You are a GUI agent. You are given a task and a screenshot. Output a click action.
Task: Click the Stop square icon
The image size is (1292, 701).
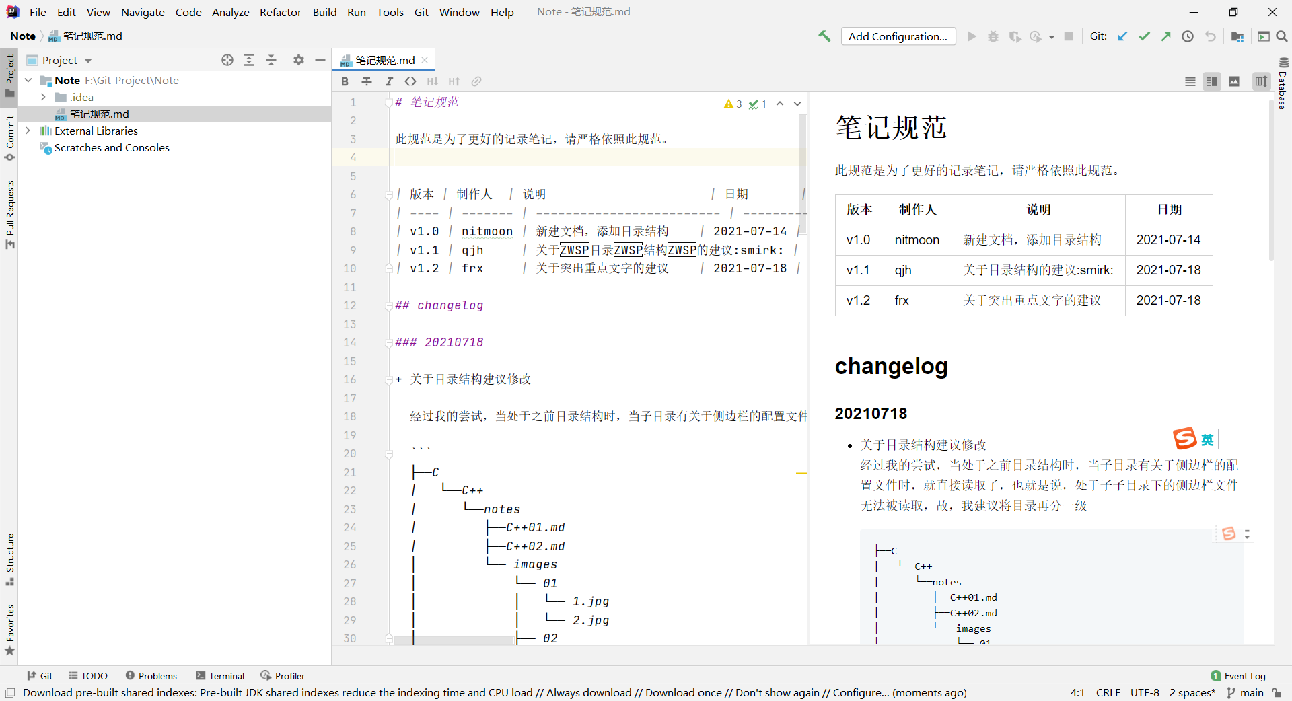coord(1069,36)
